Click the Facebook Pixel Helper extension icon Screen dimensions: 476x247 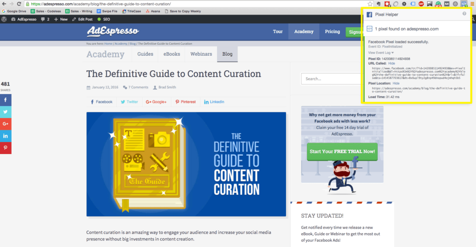click(x=463, y=4)
